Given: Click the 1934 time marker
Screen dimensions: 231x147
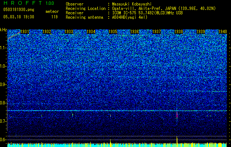Looking at the screenshot, I should pyautogui.click(x=91, y=32).
